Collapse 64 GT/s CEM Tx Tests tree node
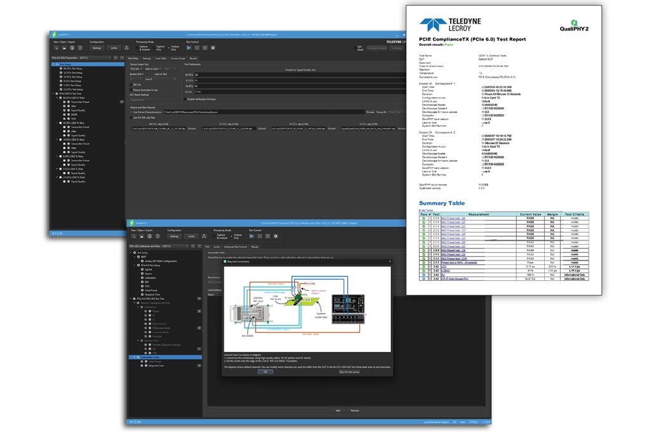The height and width of the screenshot is (434, 651). click(x=57, y=98)
